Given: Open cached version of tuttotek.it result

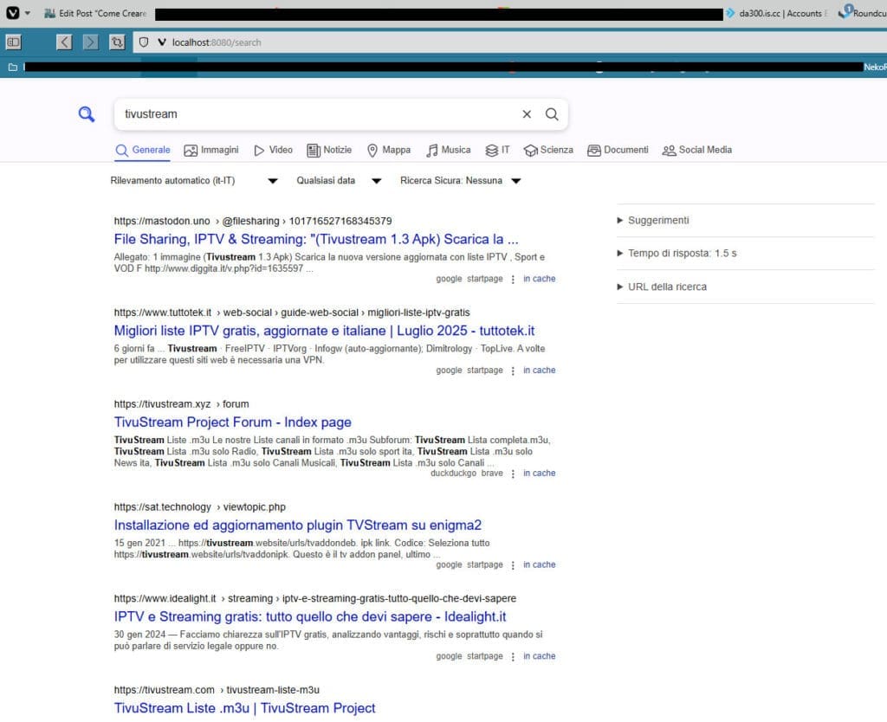Looking at the screenshot, I should (x=539, y=371).
